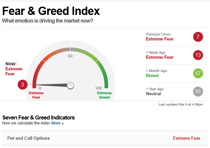Click the 1 Week Ago badge showing 13
Screen dimensions: 210x148
click(x=198, y=55)
